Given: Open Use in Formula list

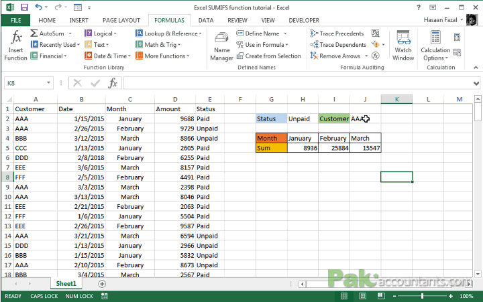Looking at the screenshot, I should point(262,45).
